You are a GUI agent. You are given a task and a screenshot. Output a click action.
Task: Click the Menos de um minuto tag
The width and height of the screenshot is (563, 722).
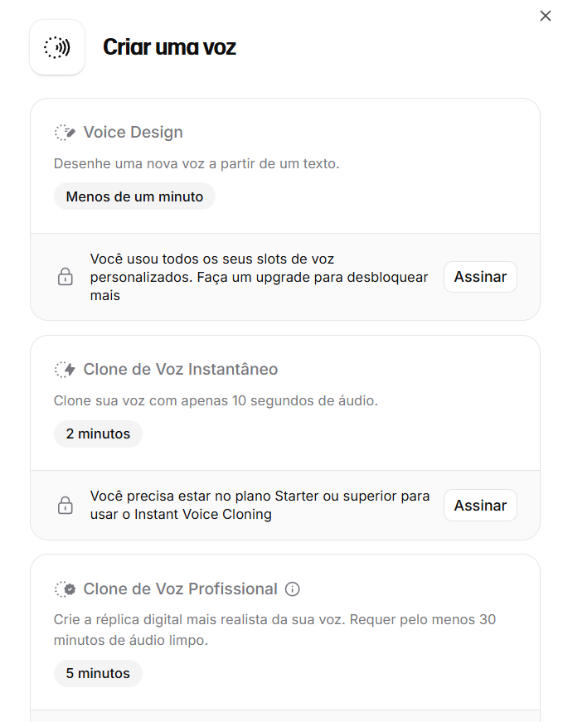point(134,196)
